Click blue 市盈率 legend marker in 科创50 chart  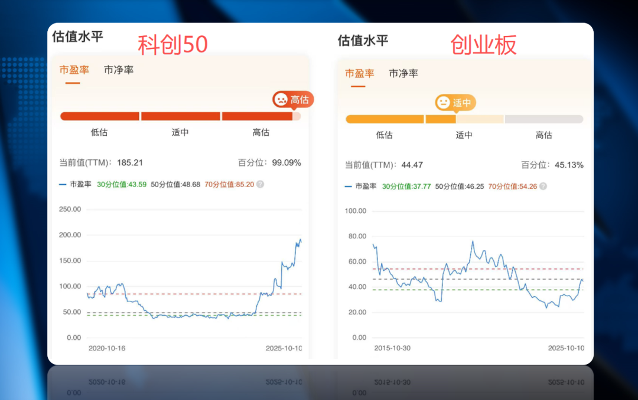point(63,184)
